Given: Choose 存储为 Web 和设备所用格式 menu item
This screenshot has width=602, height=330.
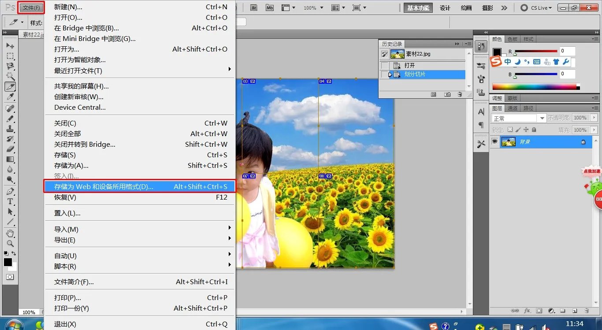Looking at the screenshot, I should [139, 186].
